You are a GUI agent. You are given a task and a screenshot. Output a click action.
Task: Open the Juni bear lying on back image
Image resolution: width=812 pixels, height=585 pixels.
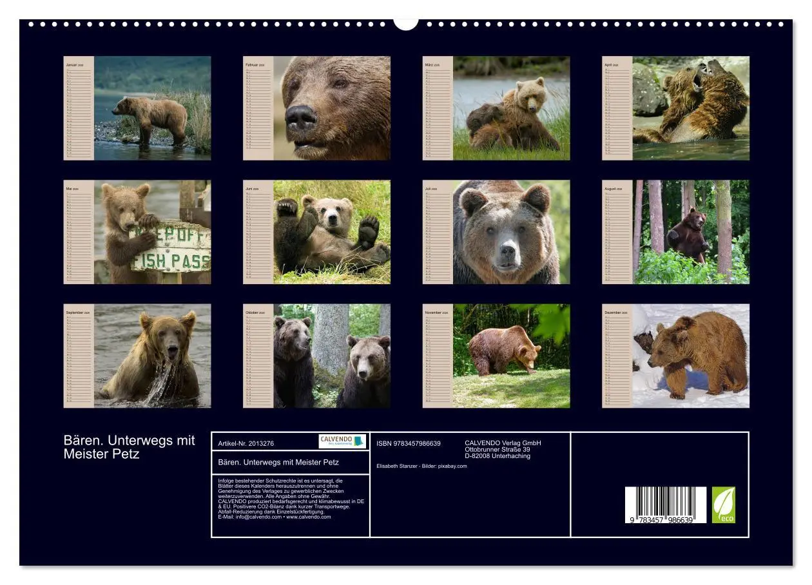point(332,232)
